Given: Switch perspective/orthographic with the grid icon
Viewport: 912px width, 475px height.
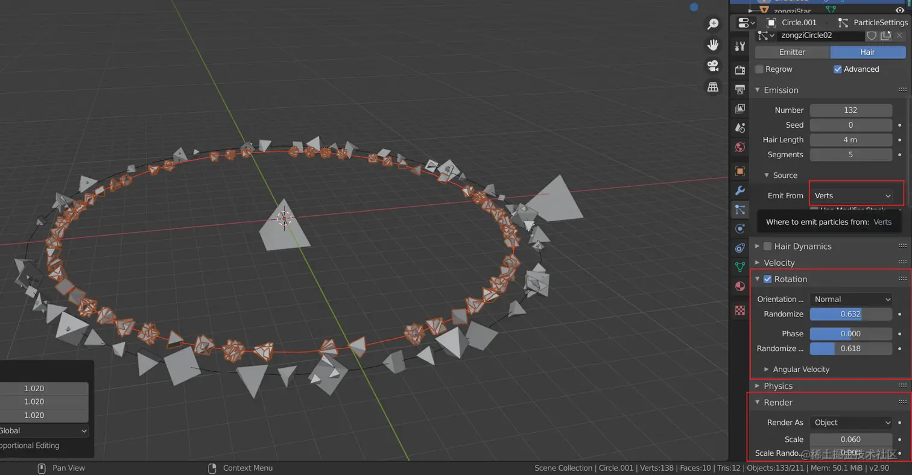Looking at the screenshot, I should tap(713, 87).
